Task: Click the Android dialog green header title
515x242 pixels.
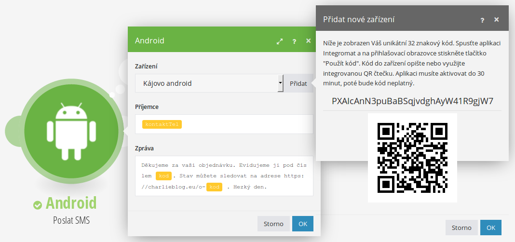Action: [x=149, y=40]
